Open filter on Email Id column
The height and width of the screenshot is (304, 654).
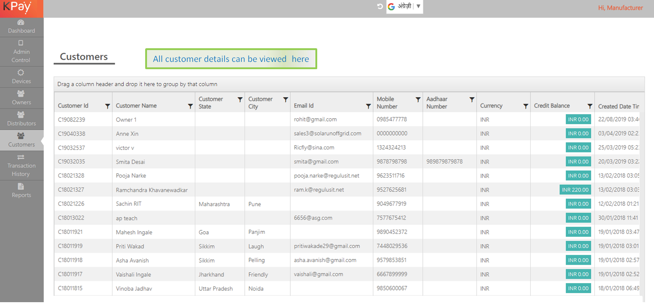coord(368,106)
